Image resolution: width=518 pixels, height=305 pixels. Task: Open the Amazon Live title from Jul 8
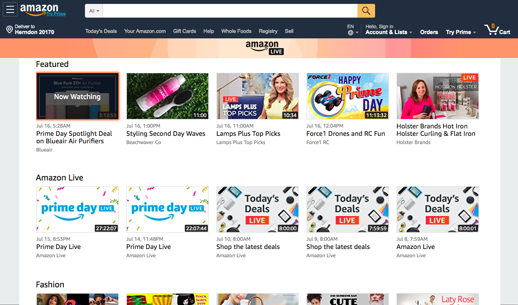point(415,247)
